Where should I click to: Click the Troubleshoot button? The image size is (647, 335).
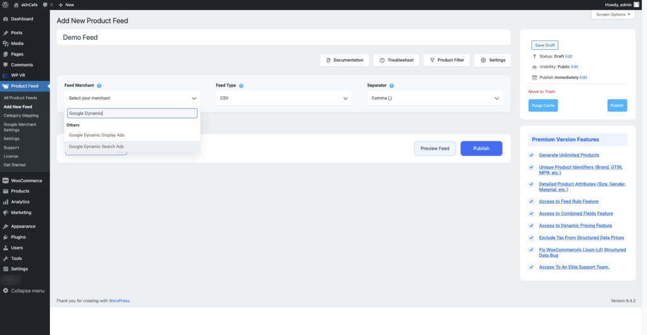point(396,60)
